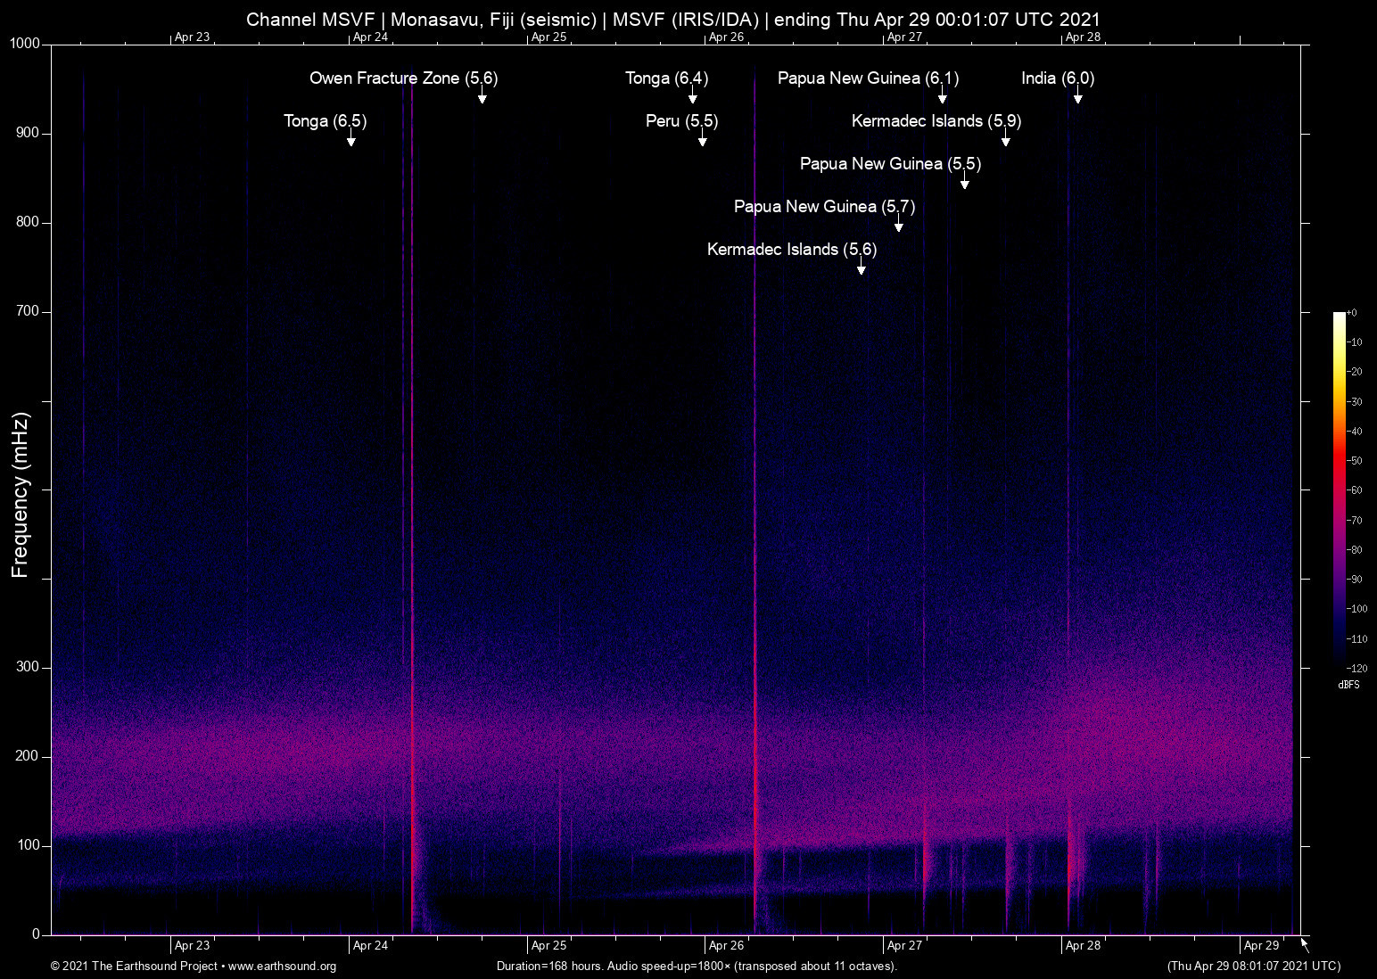Click the Channel MSVF spectrogram title
The width and height of the screenshot is (1377, 979).
(673, 19)
